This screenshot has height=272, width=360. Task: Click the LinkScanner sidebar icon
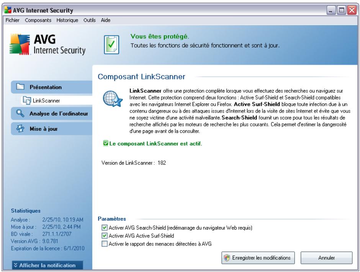click(x=27, y=101)
